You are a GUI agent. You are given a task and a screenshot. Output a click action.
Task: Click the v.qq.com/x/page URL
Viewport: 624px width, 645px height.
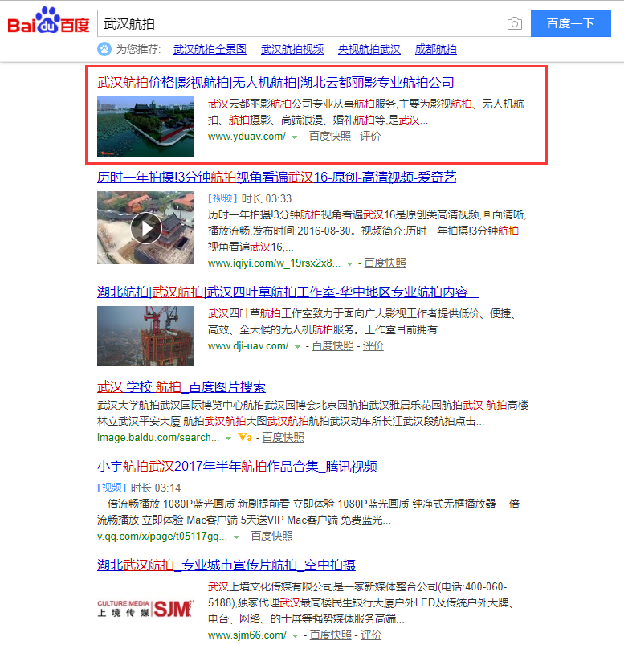[x=162, y=536]
